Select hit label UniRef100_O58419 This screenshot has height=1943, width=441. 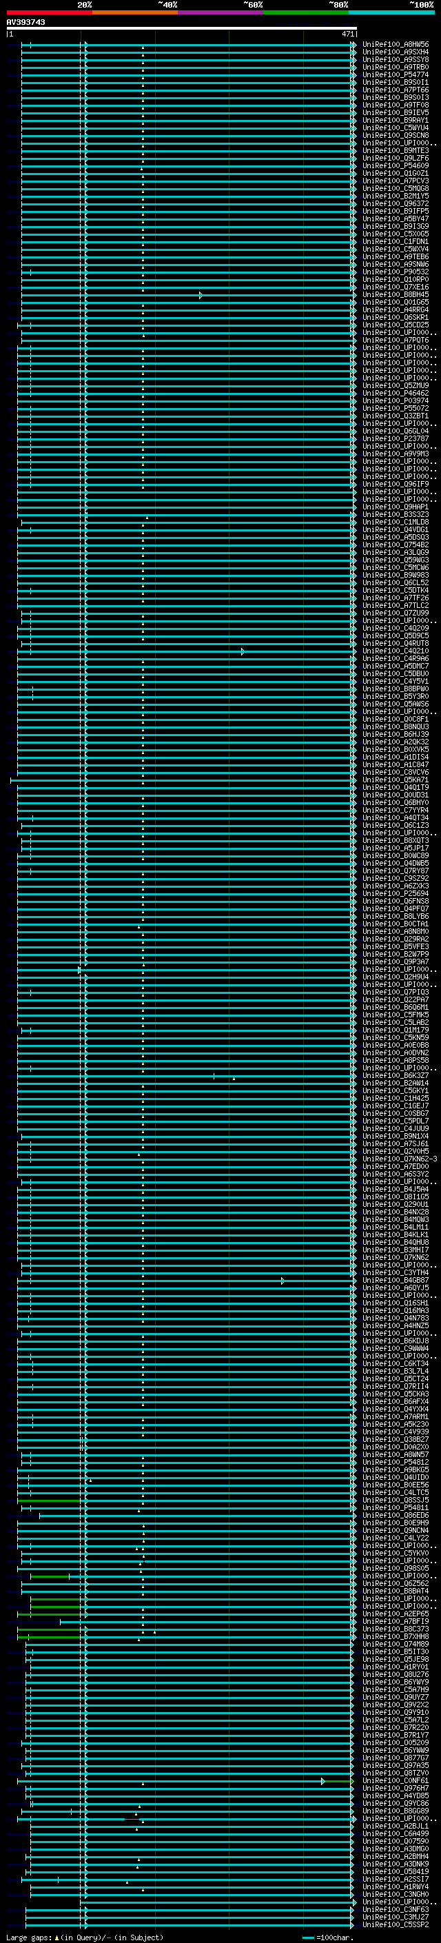pos(396,1871)
